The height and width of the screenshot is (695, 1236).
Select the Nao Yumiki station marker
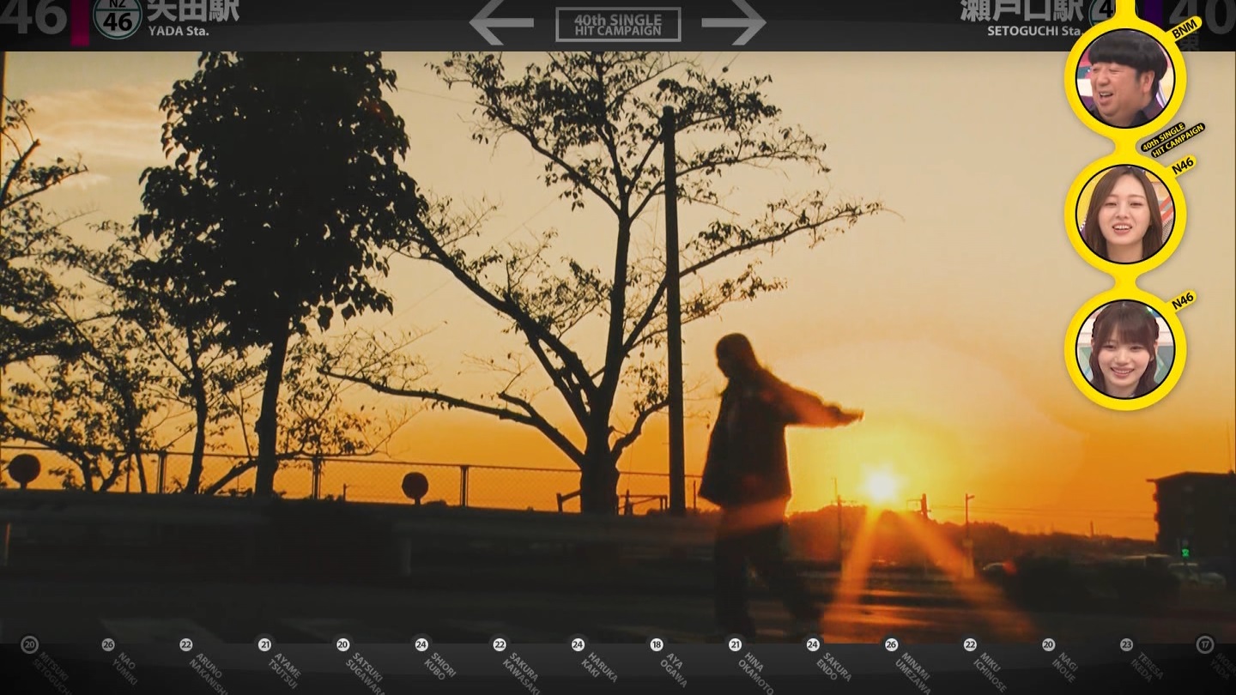click(108, 644)
